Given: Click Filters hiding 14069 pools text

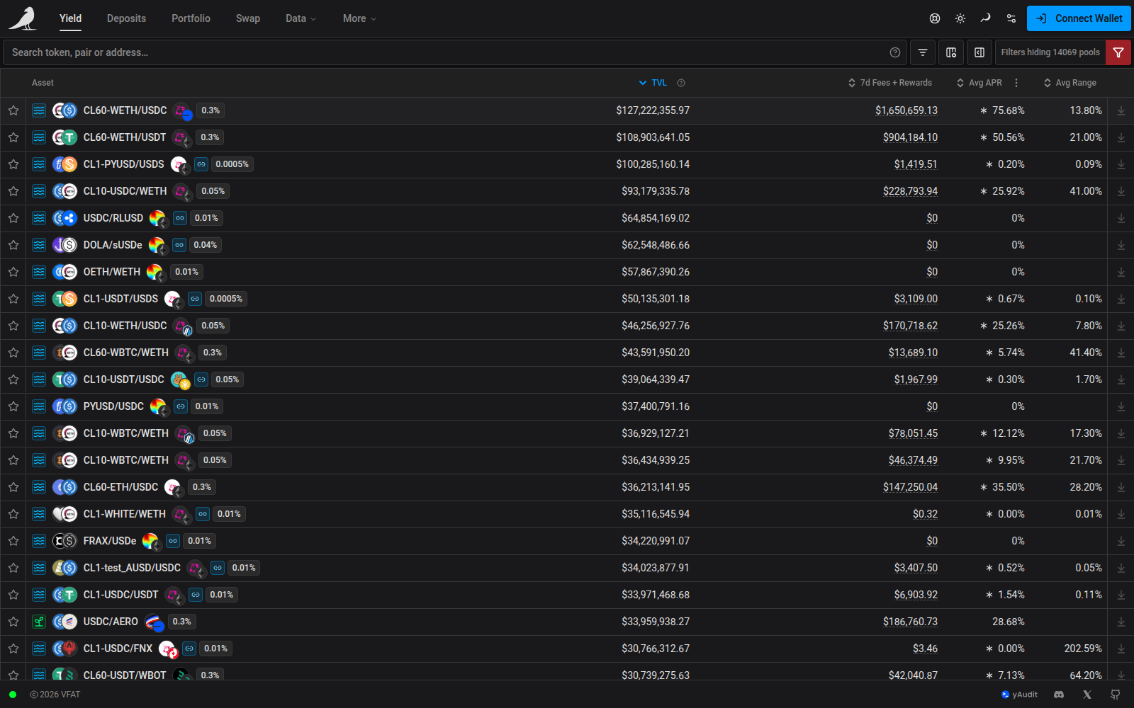Looking at the screenshot, I should [x=1050, y=52].
